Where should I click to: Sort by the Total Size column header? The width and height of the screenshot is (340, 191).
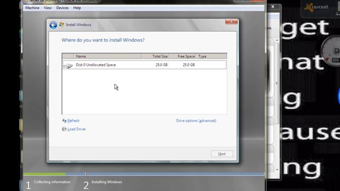pos(155,56)
